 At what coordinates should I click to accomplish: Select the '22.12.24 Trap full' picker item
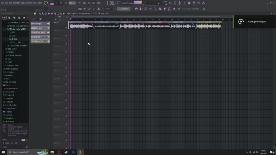pyautogui.click(x=40, y=41)
